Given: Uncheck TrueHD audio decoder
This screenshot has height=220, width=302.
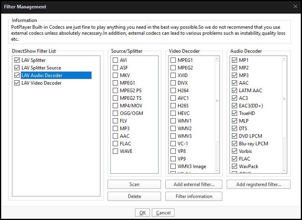Looking at the screenshot, I should pos(234,113).
